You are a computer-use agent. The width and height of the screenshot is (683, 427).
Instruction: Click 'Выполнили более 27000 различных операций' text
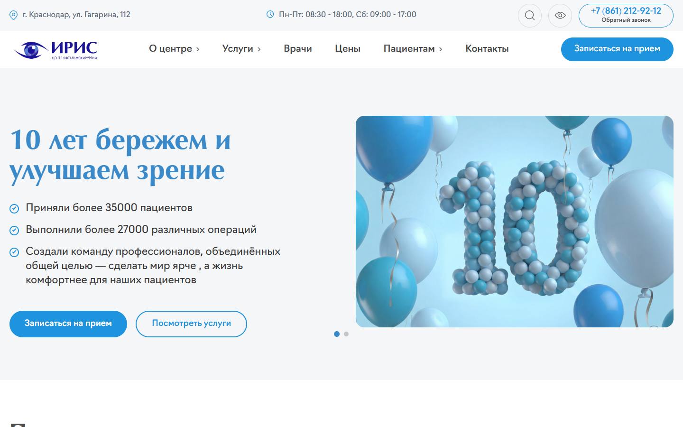[x=141, y=230]
